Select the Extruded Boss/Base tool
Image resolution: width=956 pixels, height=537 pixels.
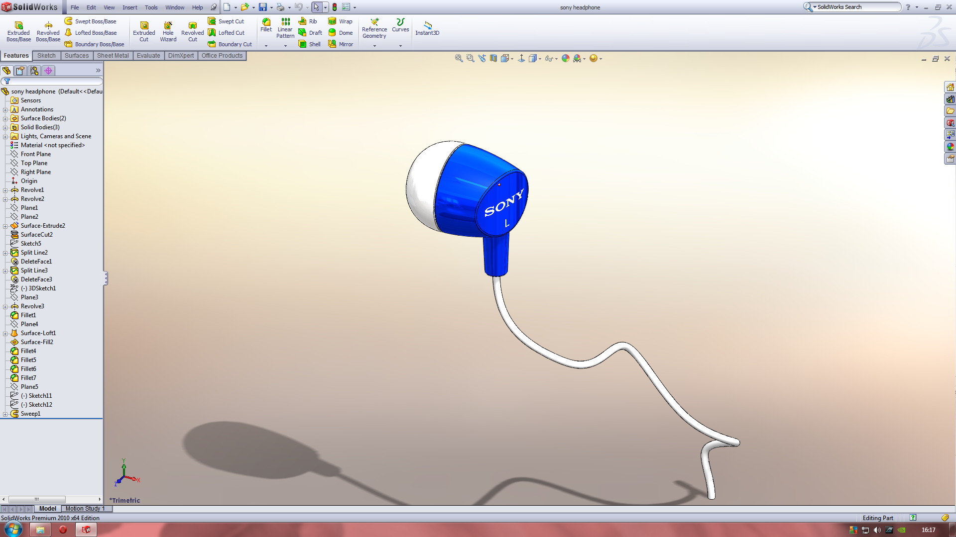18,32
